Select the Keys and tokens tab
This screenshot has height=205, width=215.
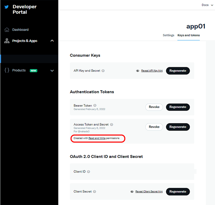[x=188, y=35]
